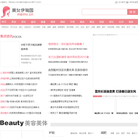Image resolution: width=138 pixels, height=138 pixels.
Task: Click the [保健按摩] category tag
Action: pos(5,79)
